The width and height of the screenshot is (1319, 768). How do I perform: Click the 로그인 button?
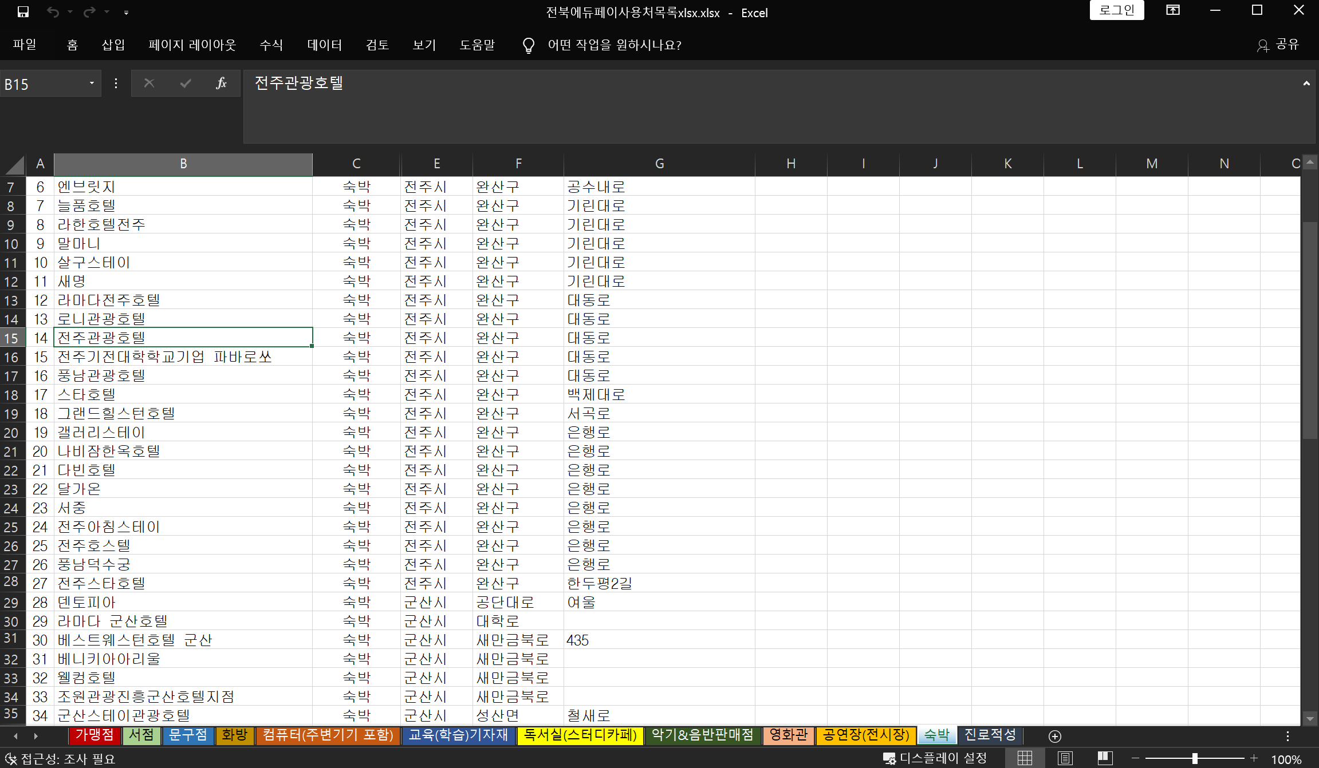click(1116, 10)
